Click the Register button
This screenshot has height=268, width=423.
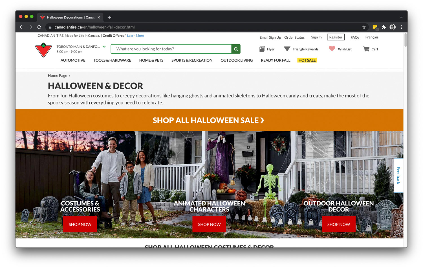(x=336, y=37)
